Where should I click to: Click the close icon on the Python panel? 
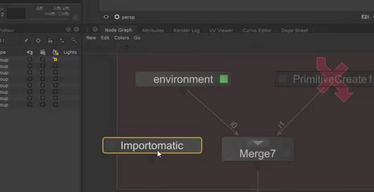[76, 29]
